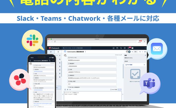Select the chat list speech-bubble tab
The height and width of the screenshot is (108, 176).
pos(51,52)
